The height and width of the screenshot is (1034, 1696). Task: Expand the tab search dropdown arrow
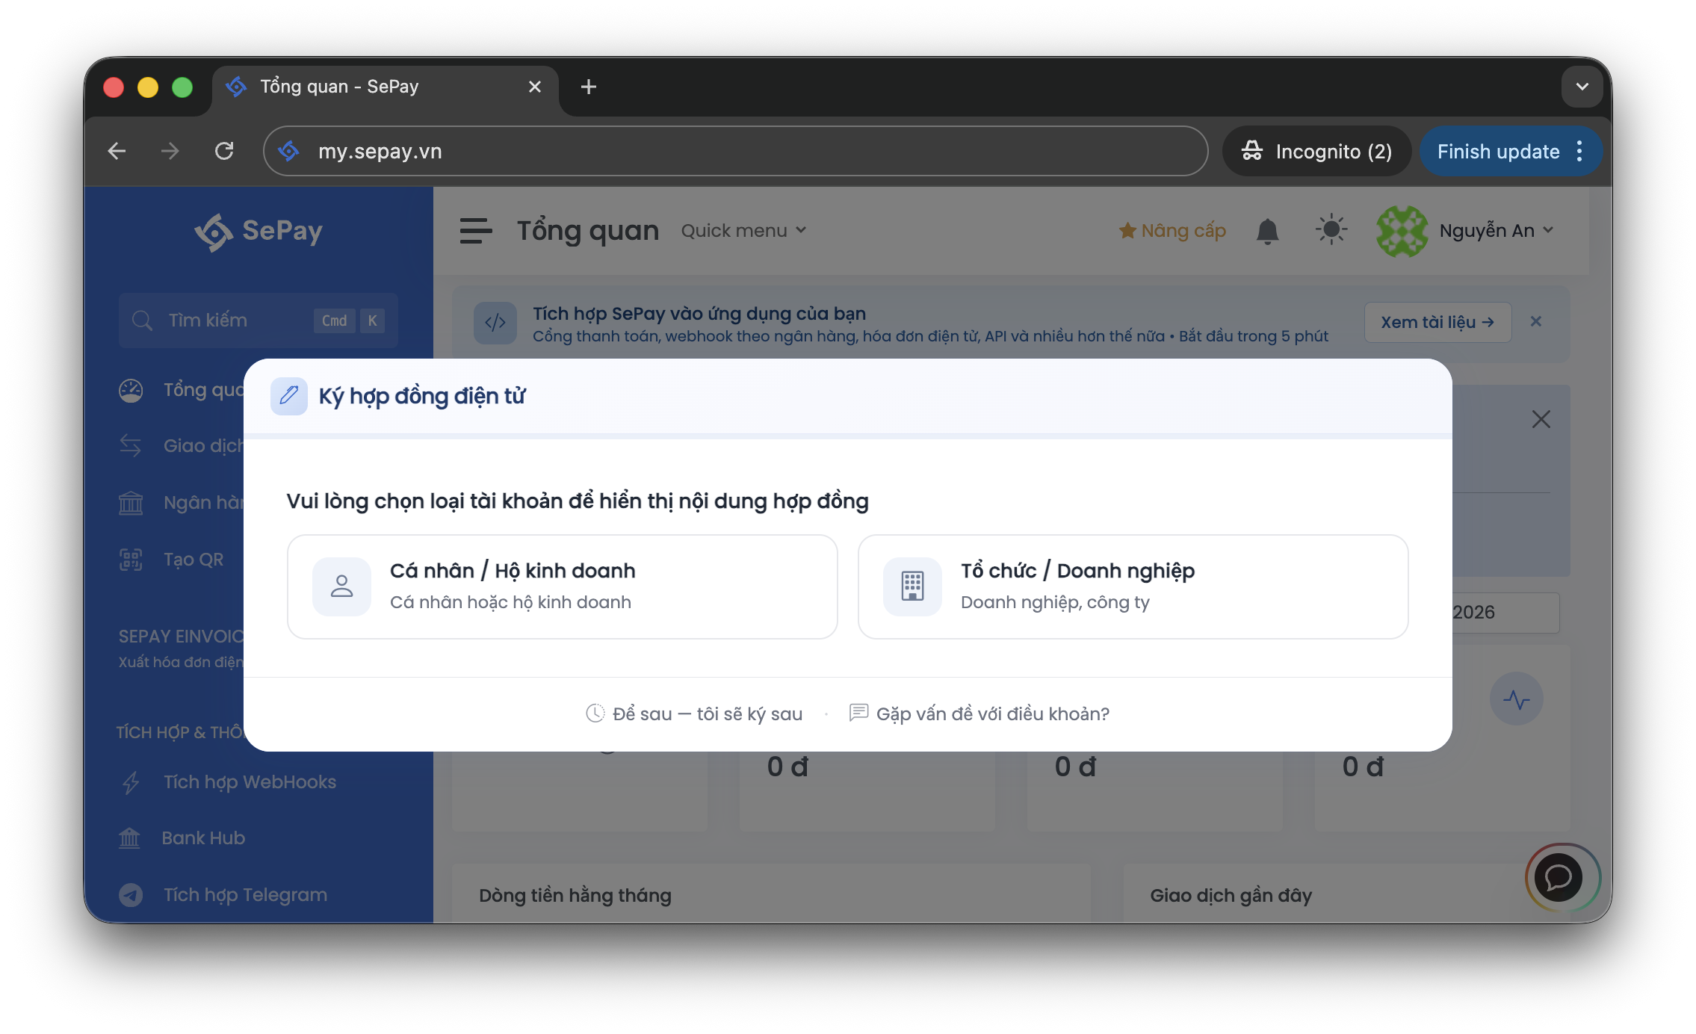point(1582,87)
